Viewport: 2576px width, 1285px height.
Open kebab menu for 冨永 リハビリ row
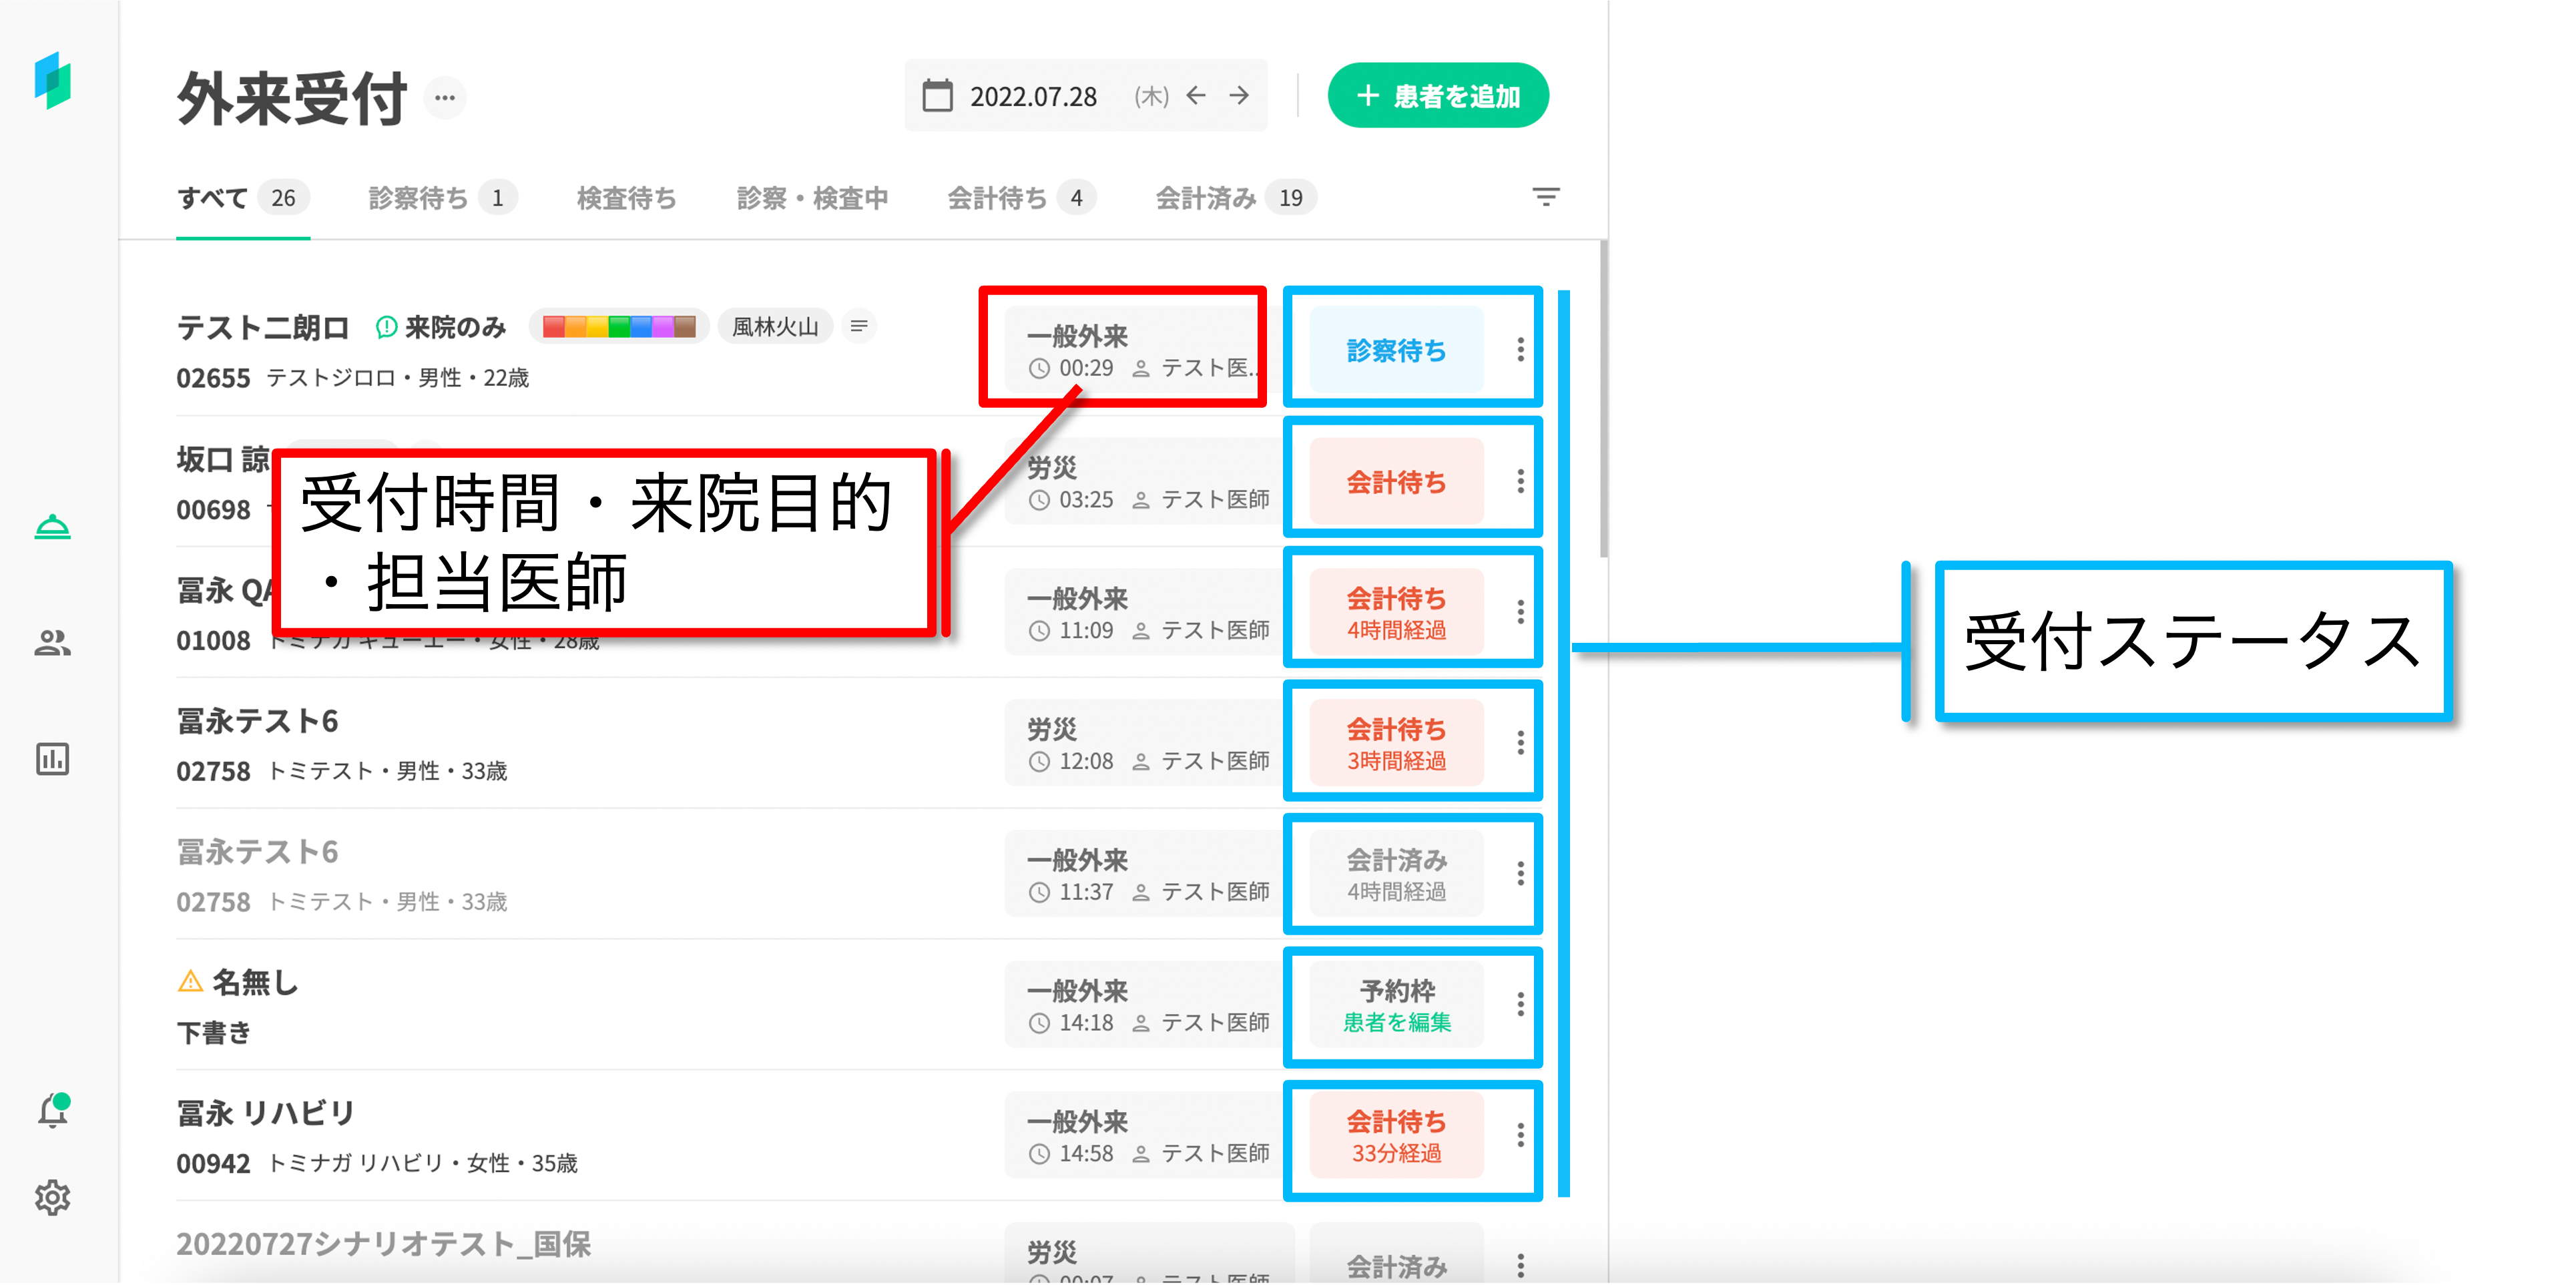[x=1520, y=1135]
